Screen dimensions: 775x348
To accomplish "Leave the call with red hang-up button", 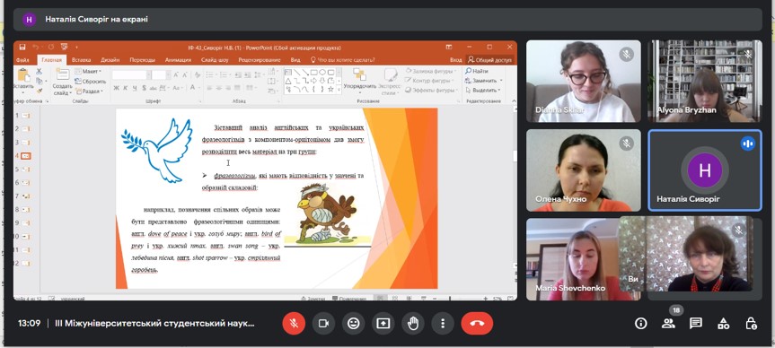I will 477,323.
